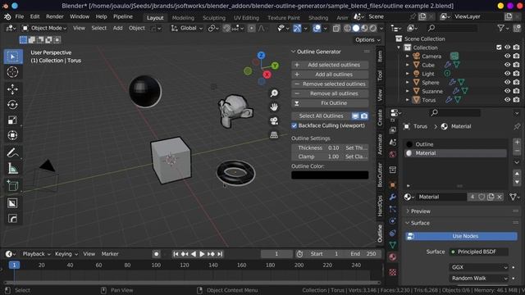
Task: Hide Camera in viewport with eye icon
Action: pos(508,57)
